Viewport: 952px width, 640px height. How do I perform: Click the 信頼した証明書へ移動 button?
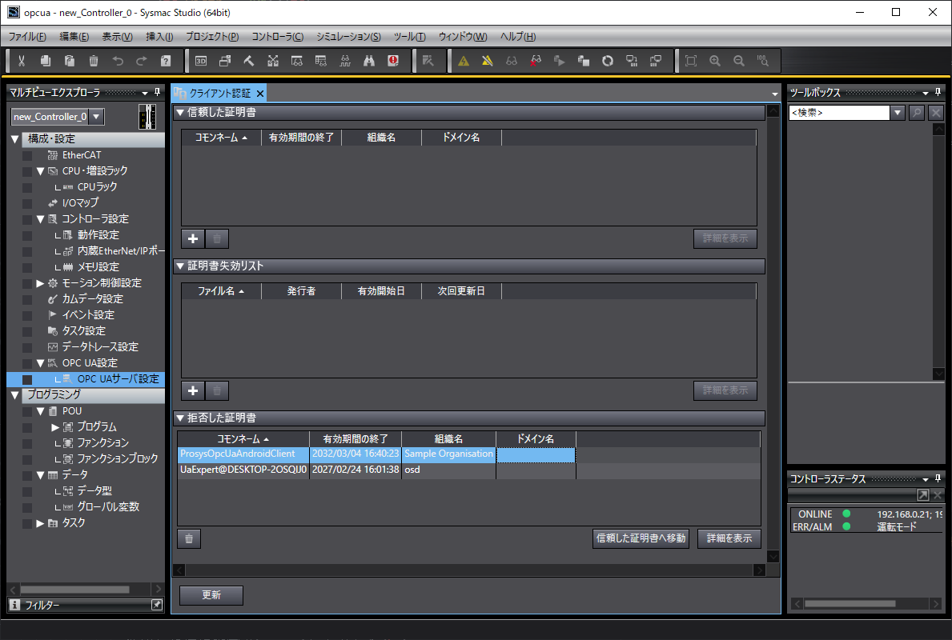pos(641,538)
